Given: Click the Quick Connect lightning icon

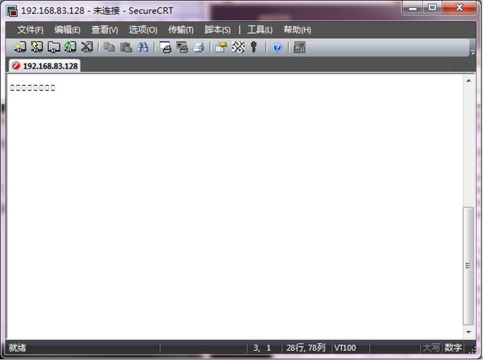Looking at the screenshot, I should [37, 47].
